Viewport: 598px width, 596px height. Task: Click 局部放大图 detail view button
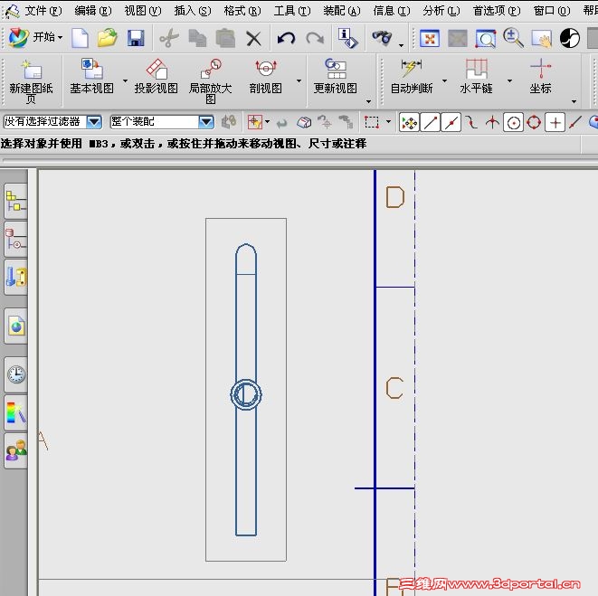(211, 81)
